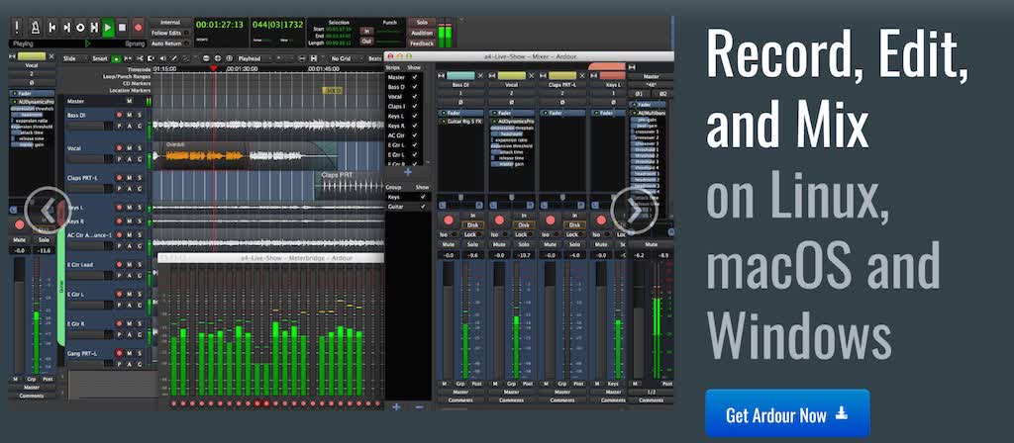Screen dimensions: 1014x443
Task: Click Mute on the Claps PRT-L mixer strip
Action: pyautogui.click(x=550, y=244)
